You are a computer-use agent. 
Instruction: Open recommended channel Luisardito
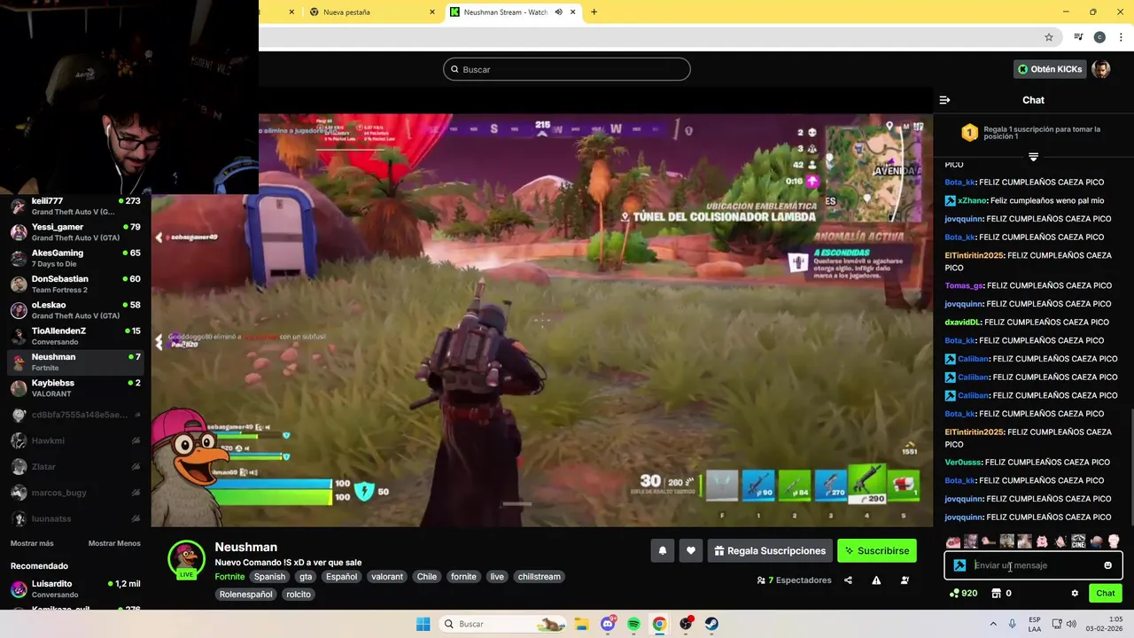pyautogui.click(x=75, y=588)
